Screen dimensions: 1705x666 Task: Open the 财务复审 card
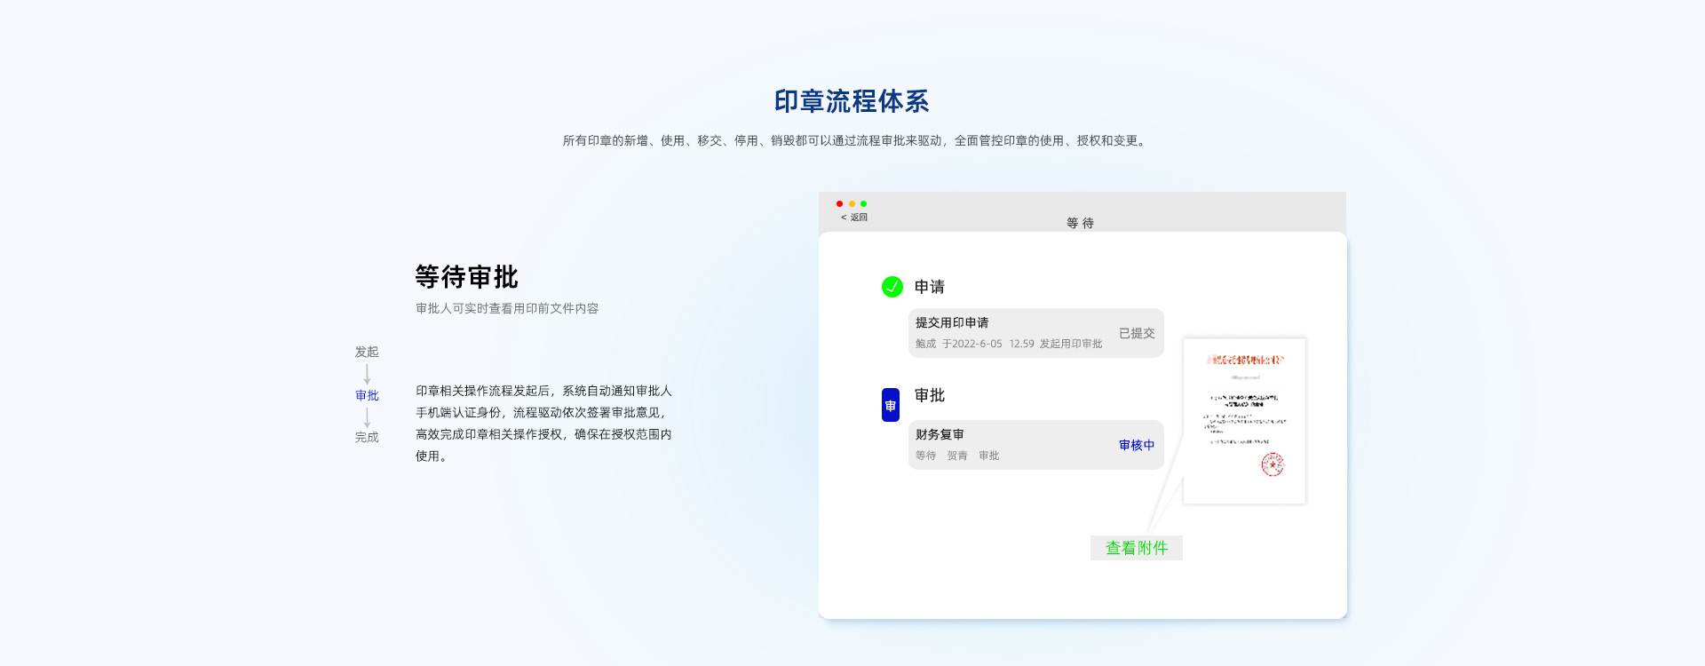pos(1035,445)
